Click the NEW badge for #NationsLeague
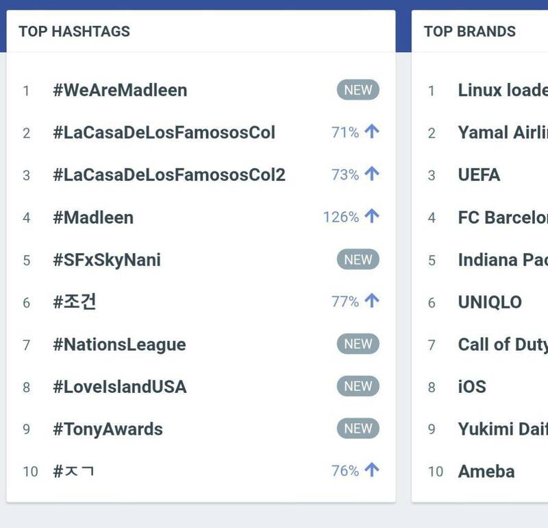Viewport: 548px width, 528px height. tap(358, 344)
